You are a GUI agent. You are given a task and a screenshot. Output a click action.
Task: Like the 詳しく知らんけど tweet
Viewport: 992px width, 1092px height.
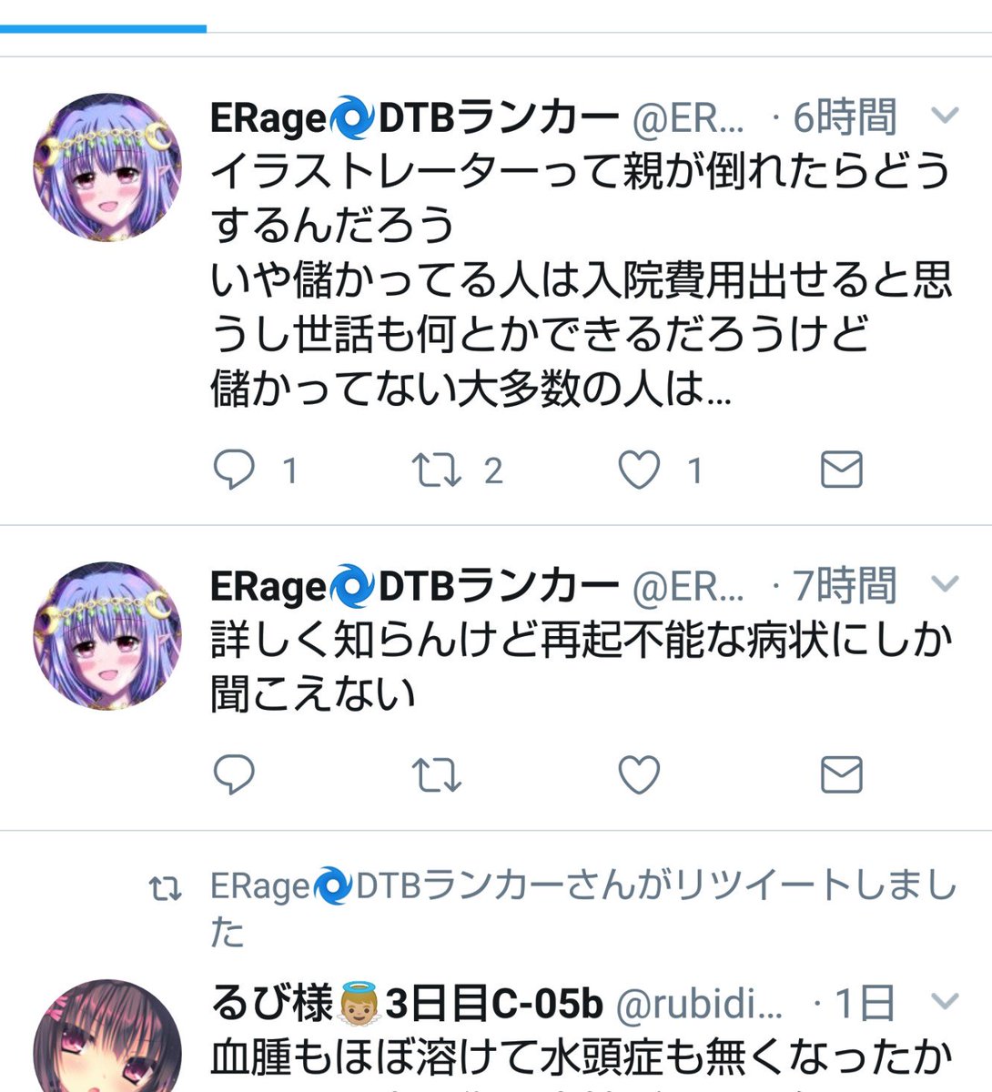(639, 775)
